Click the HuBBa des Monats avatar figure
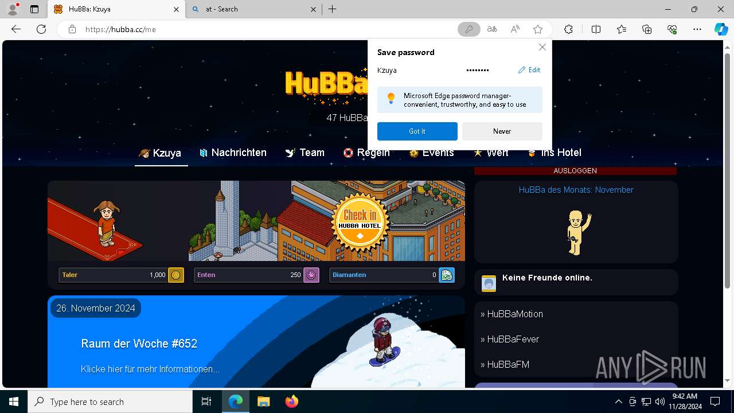This screenshot has height=413, width=734. pos(578,232)
